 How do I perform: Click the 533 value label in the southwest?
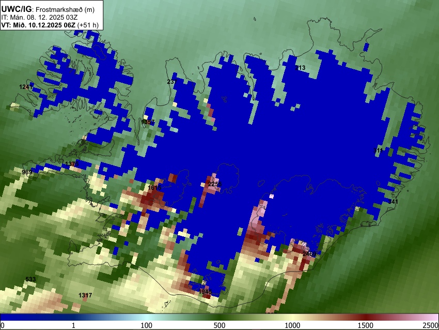pyautogui.click(x=30, y=279)
